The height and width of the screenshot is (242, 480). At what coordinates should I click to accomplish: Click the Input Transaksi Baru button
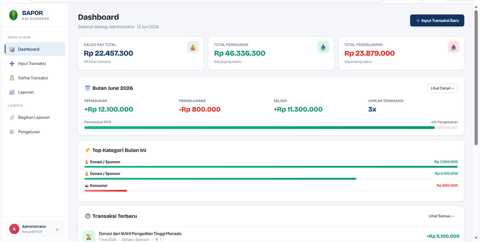[x=437, y=21]
